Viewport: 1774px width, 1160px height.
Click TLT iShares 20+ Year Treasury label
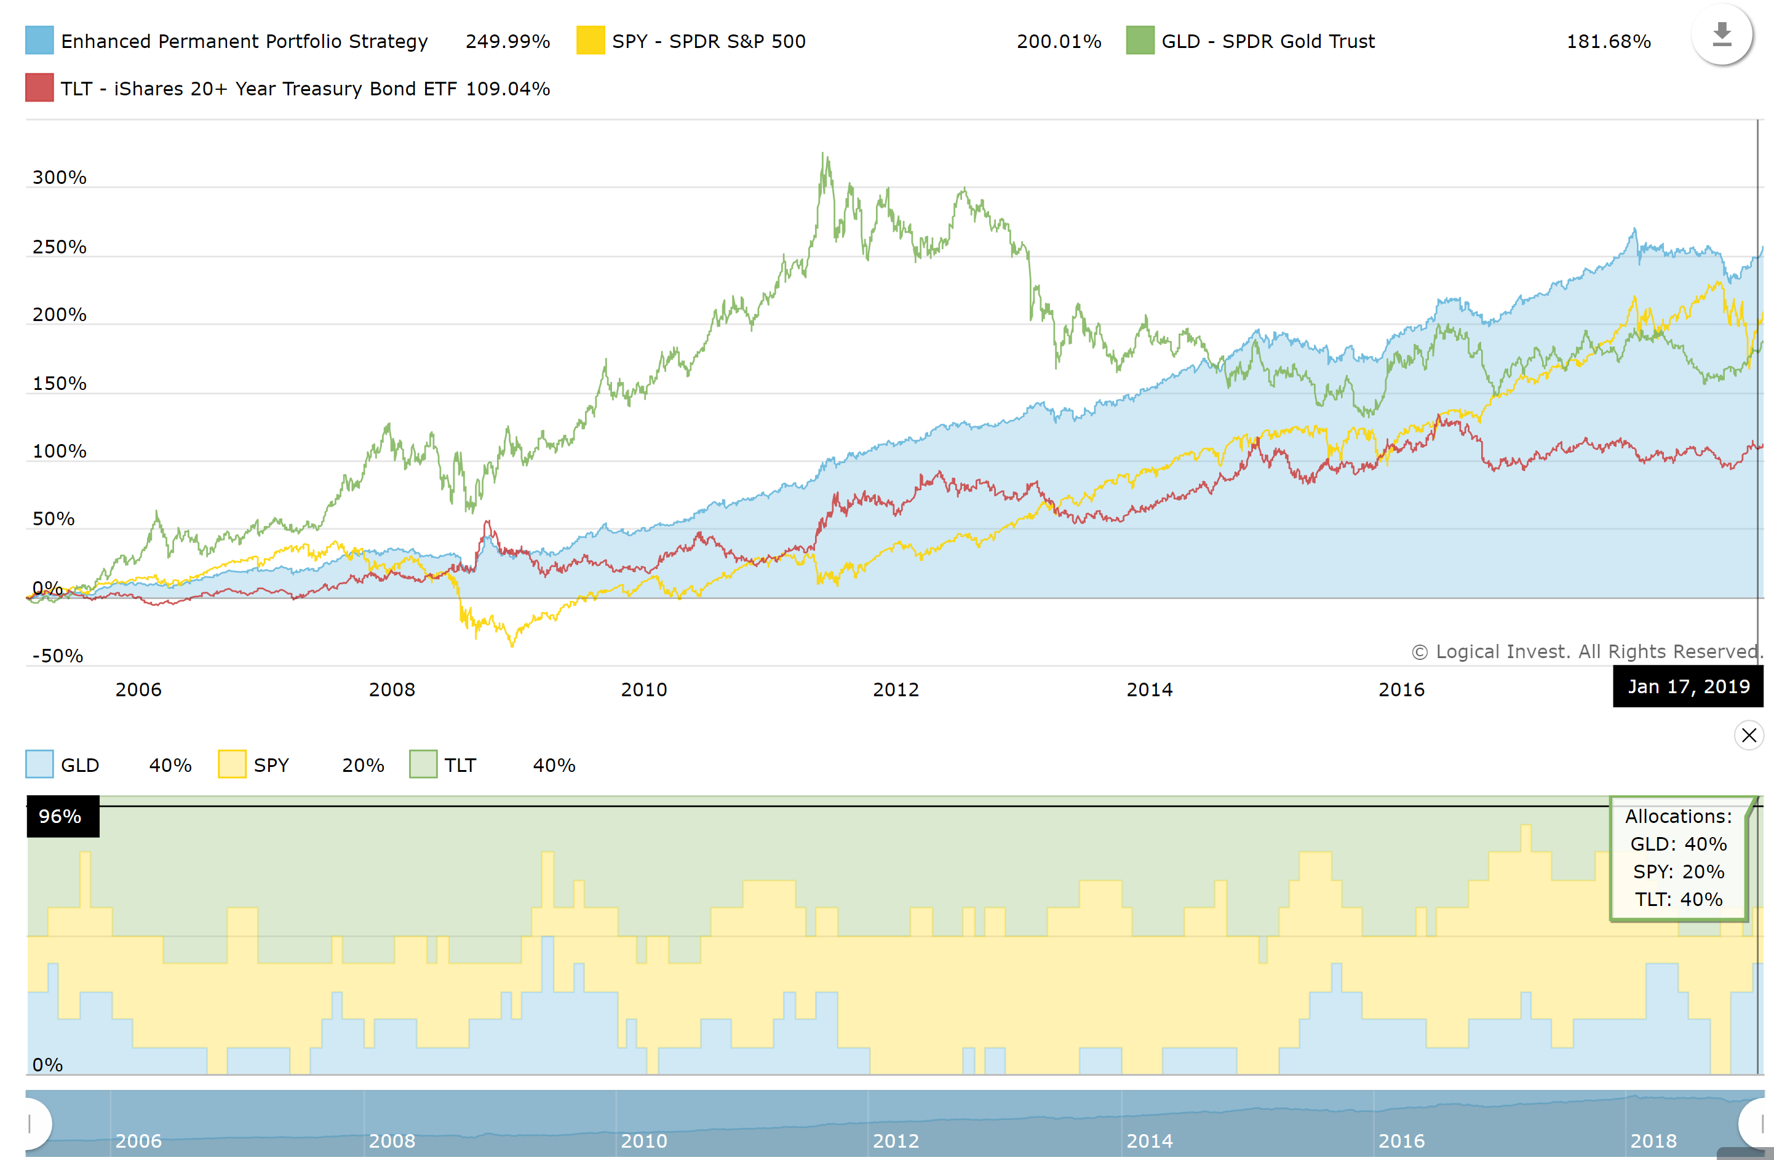258,89
